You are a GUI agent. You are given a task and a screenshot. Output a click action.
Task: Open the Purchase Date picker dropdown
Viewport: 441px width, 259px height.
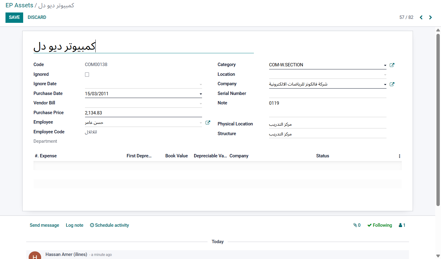(x=201, y=94)
